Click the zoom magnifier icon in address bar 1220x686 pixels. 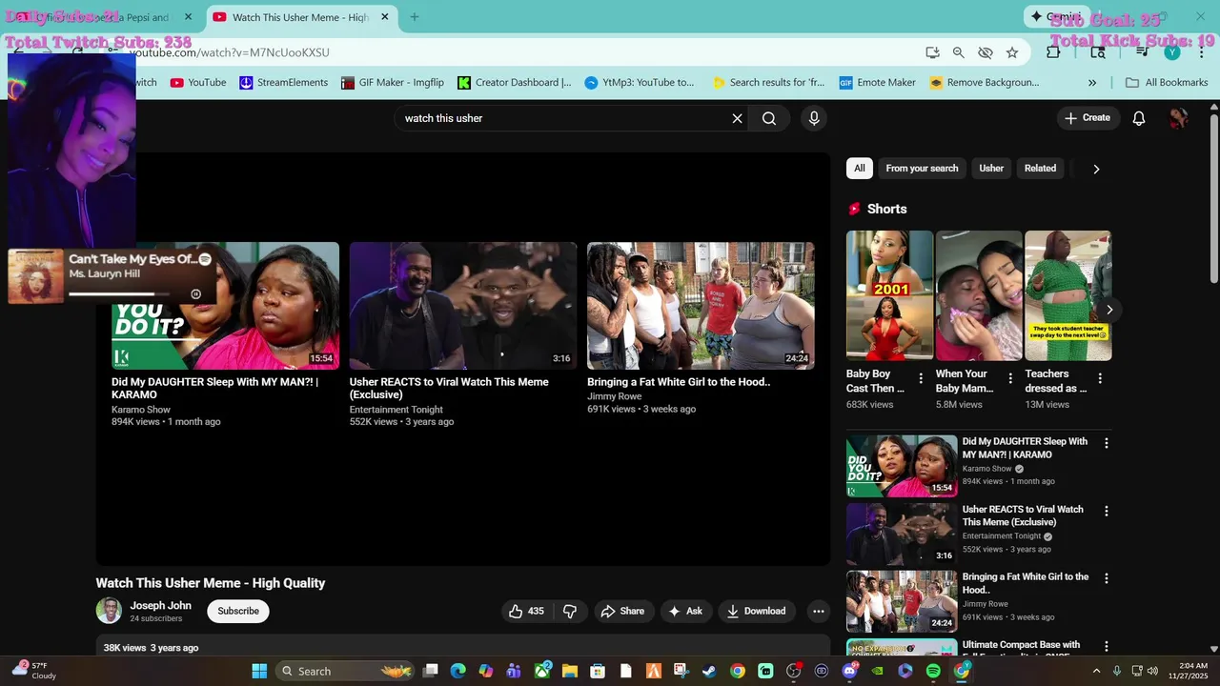click(959, 52)
